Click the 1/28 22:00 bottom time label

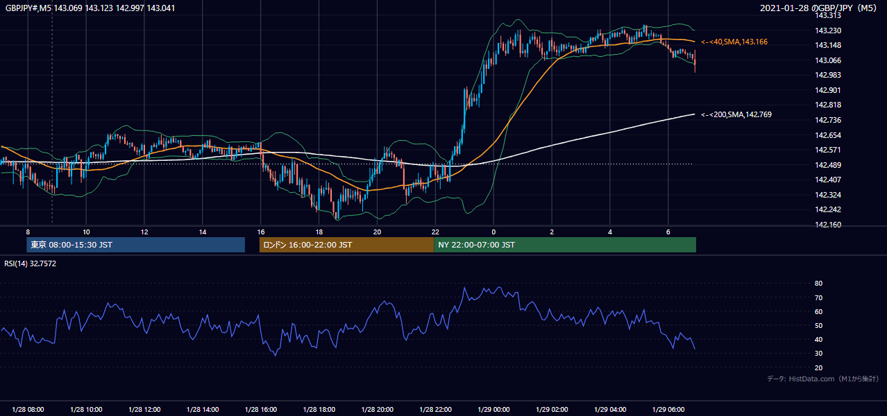[436, 410]
